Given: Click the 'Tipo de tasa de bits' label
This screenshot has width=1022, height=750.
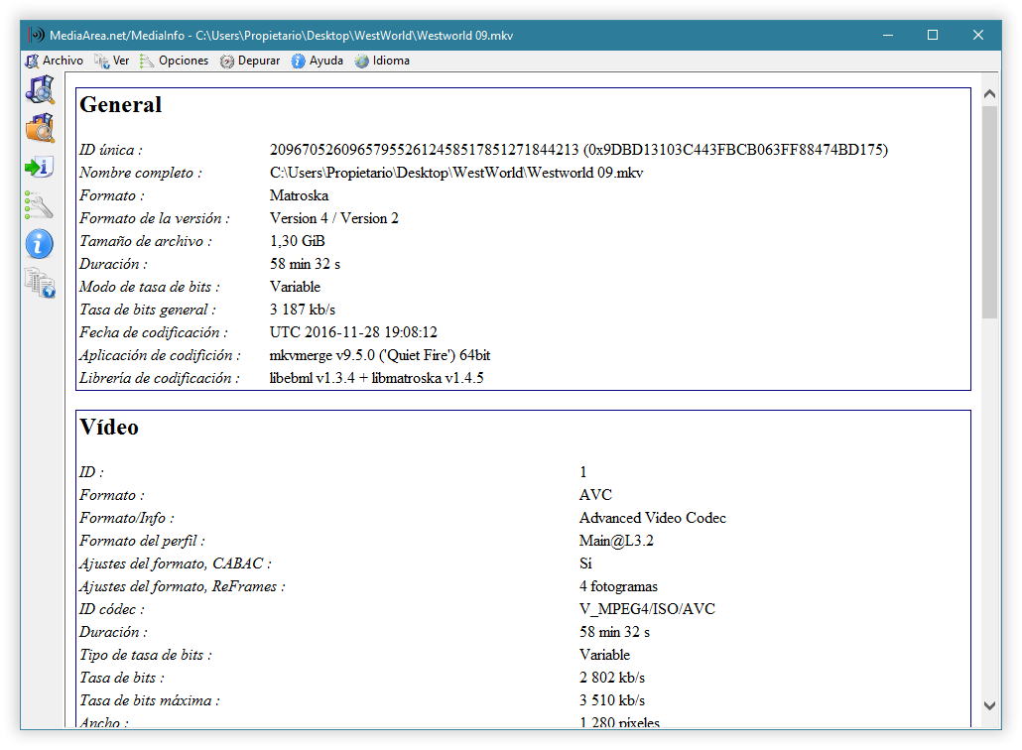Looking at the screenshot, I should [146, 655].
